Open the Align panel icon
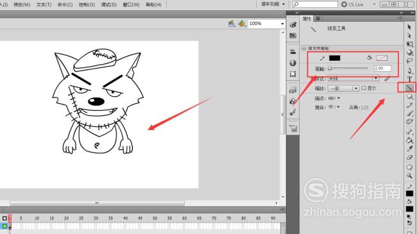Viewport: 417px width, 234px height. 293,52
